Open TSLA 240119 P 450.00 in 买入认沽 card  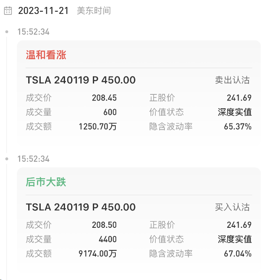tap(81, 207)
